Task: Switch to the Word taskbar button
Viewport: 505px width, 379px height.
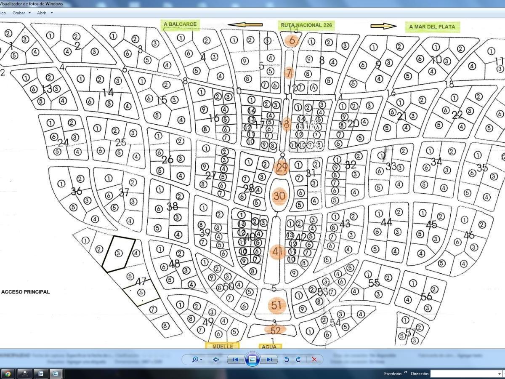Action: click(41, 374)
